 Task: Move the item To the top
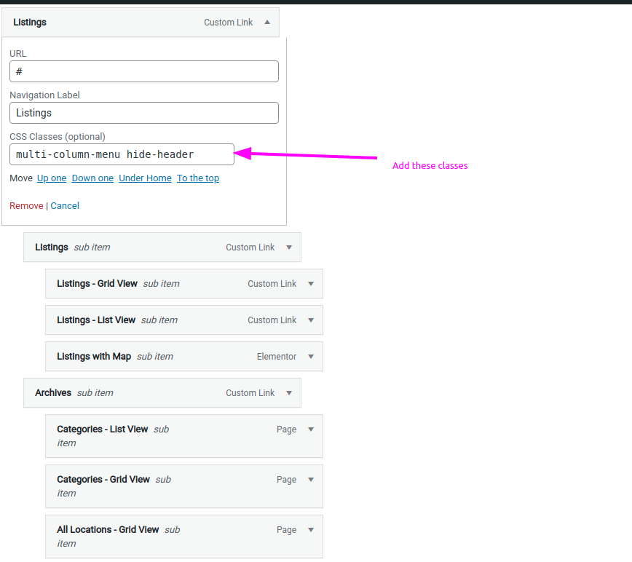[x=198, y=178]
